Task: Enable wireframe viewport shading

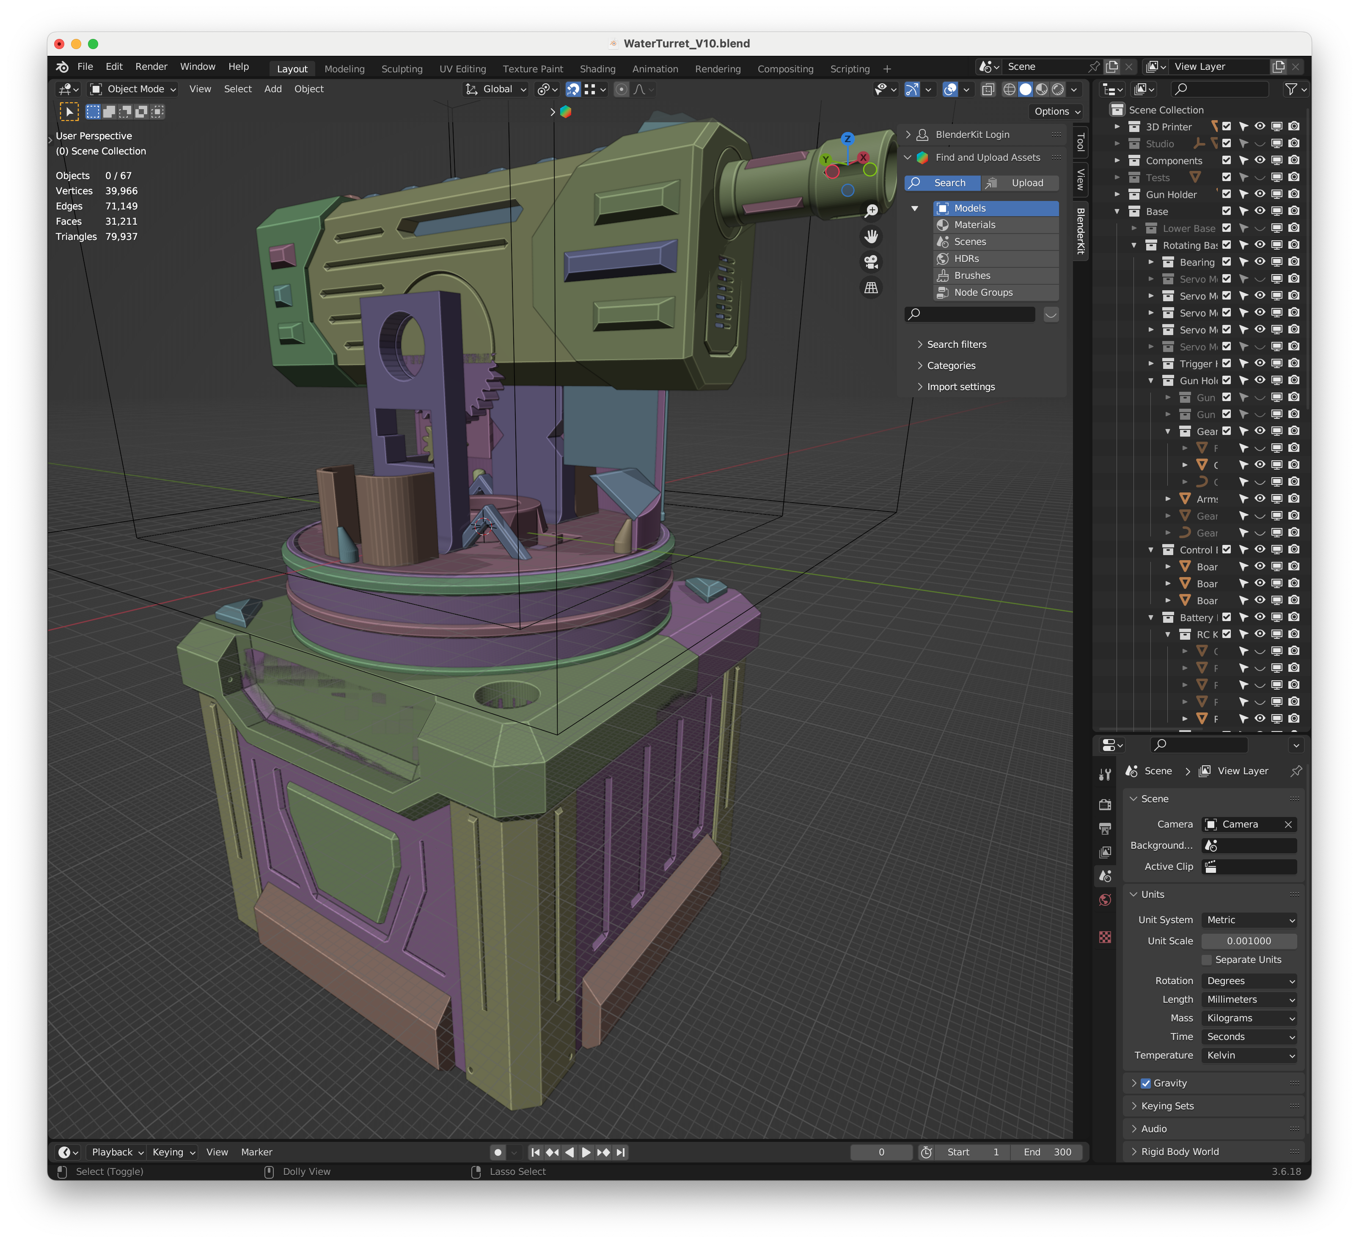Action: pos(1009,89)
